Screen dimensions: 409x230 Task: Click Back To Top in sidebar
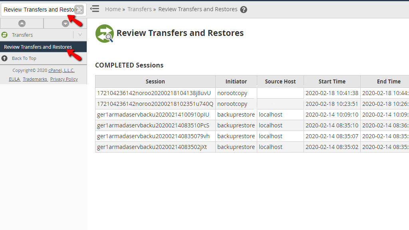pyautogui.click(x=24, y=58)
